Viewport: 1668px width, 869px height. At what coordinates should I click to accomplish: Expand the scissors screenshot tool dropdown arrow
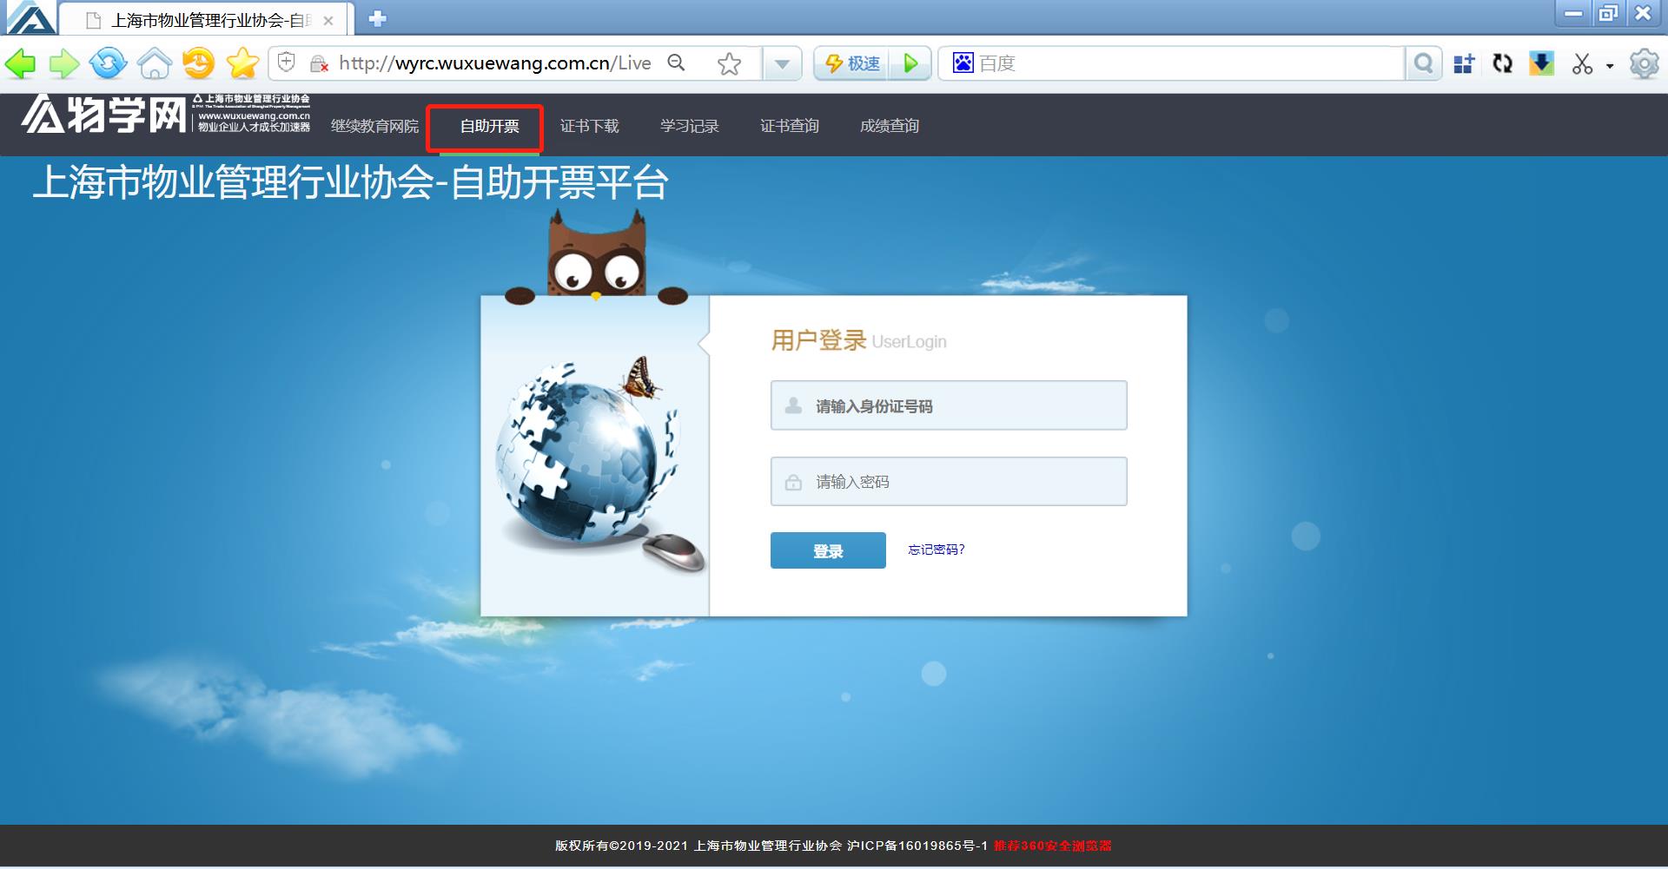click(x=1610, y=65)
